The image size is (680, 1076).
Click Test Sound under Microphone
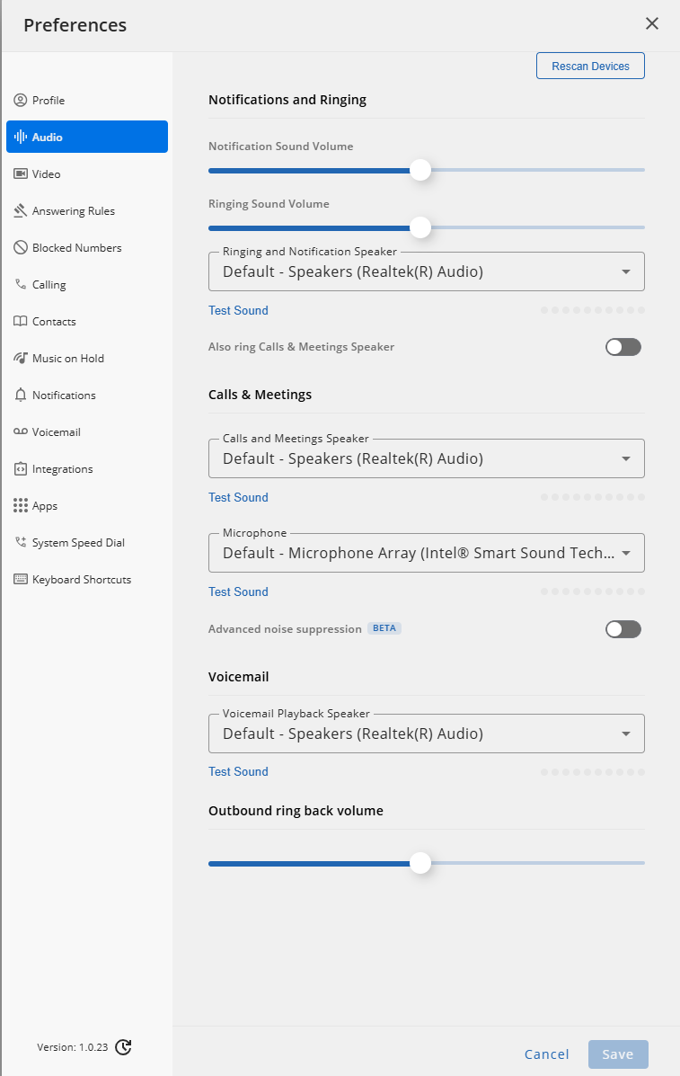238,591
